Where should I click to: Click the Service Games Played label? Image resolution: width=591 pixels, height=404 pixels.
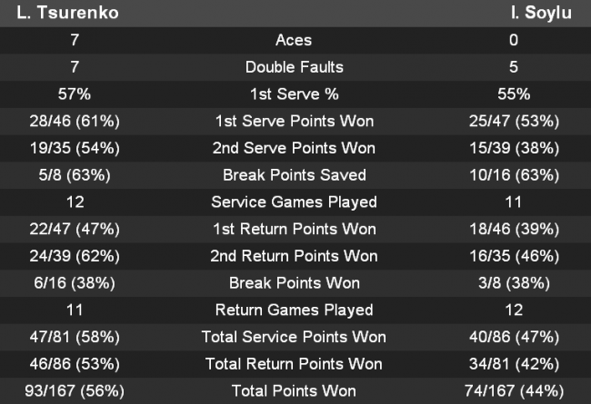click(294, 202)
